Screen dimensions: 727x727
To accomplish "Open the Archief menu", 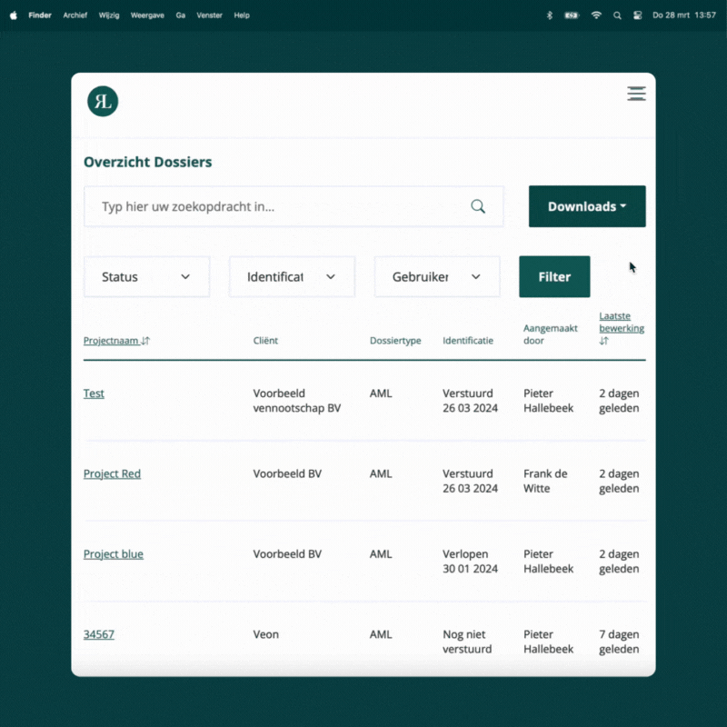I will [75, 15].
